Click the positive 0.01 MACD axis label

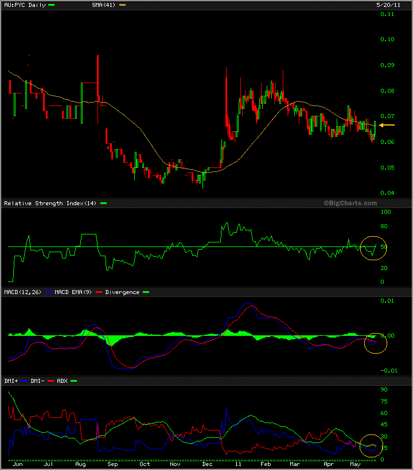point(387,301)
